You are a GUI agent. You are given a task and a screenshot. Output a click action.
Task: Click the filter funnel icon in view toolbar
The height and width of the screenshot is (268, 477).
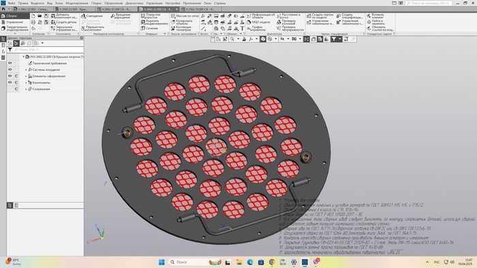334,39
